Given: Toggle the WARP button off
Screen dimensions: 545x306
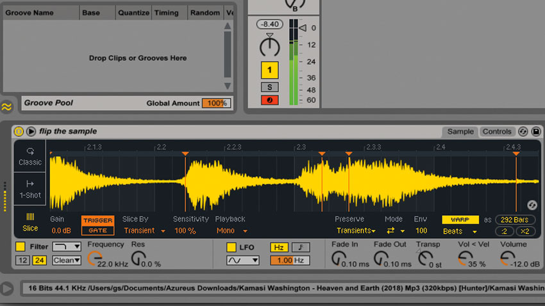Looking at the screenshot, I should (460, 220).
